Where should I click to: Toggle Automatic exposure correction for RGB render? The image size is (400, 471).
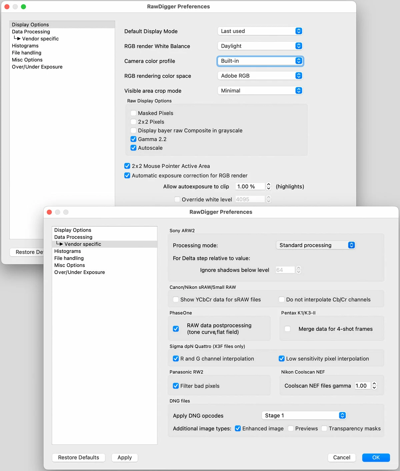[x=127, y=175]
